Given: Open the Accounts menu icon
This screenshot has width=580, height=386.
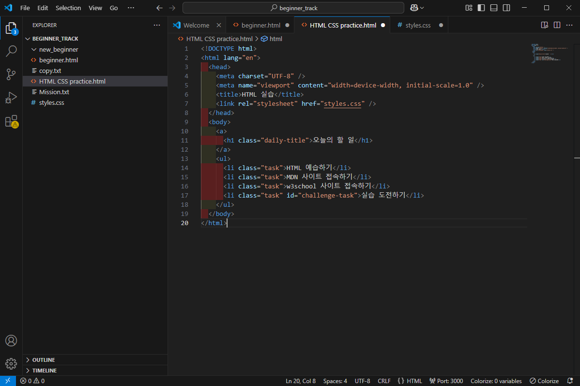Looking at the screenshot, I should (11, 341).
